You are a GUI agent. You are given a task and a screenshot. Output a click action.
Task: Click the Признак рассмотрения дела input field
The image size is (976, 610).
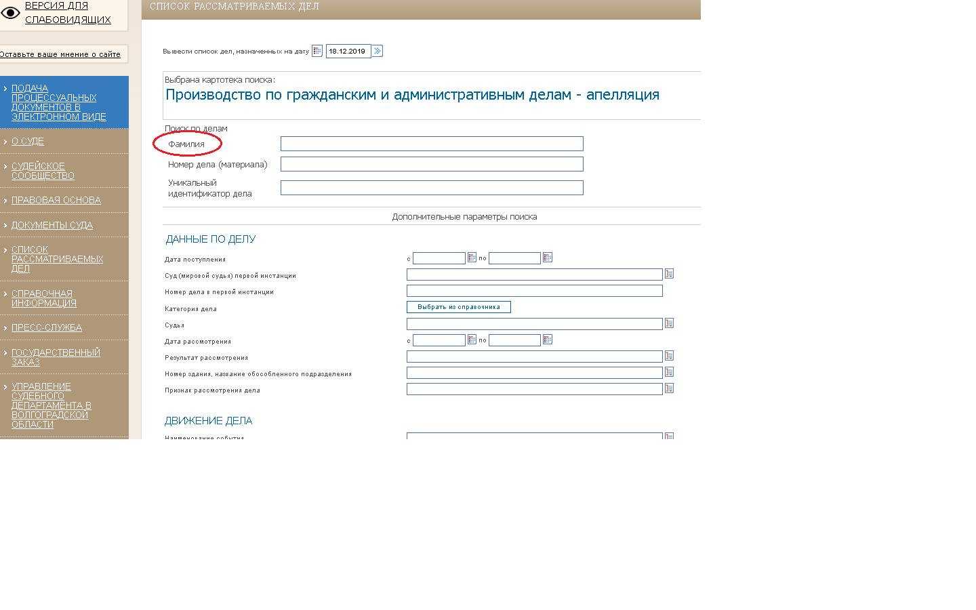coord(535,389)
